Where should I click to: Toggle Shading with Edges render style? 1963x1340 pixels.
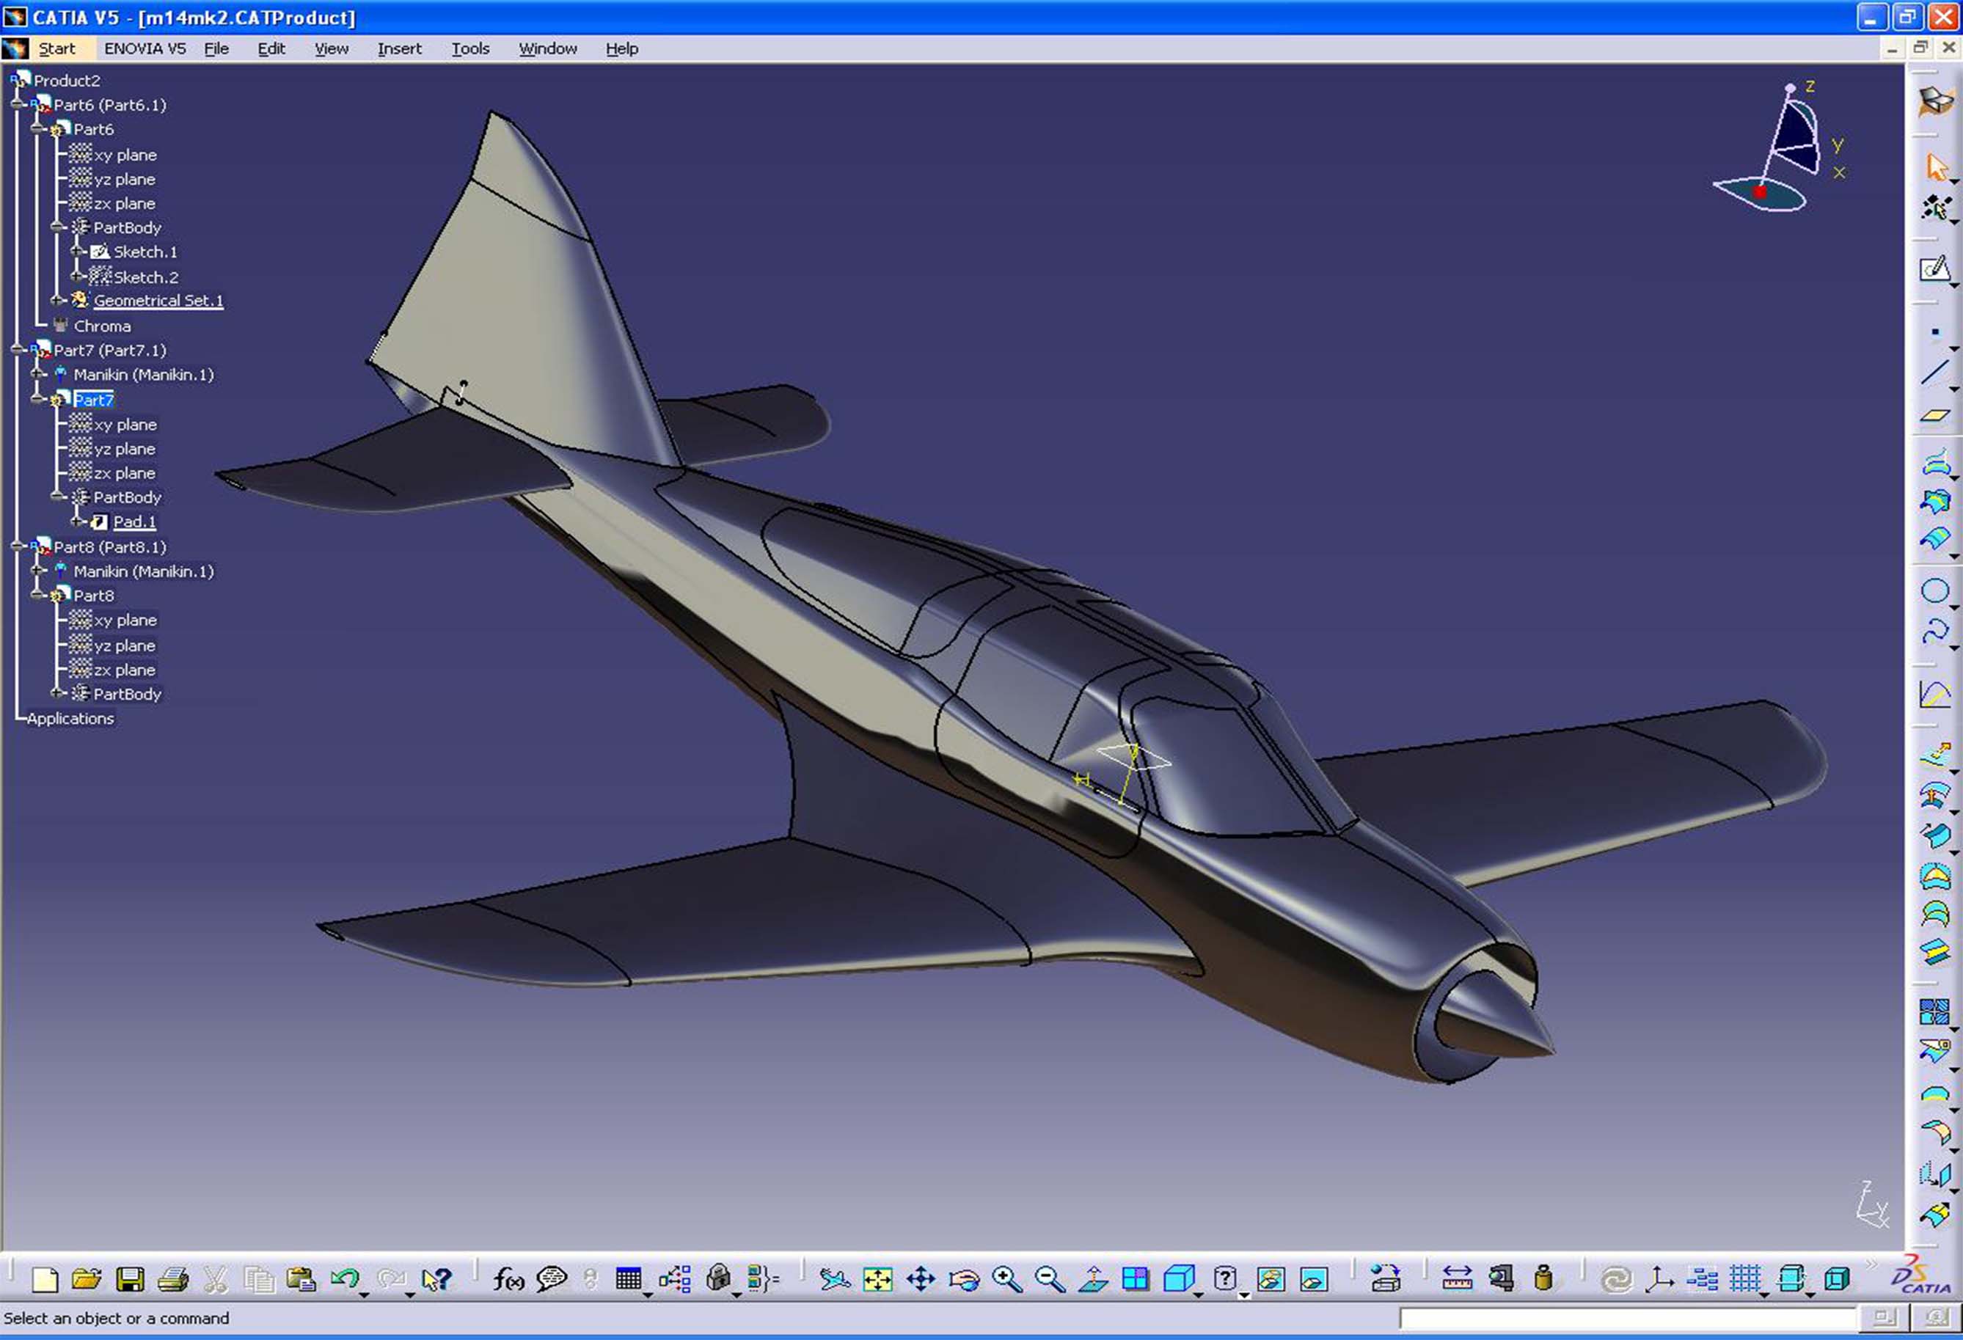pyautogui.click(x=1271, y=1278)
